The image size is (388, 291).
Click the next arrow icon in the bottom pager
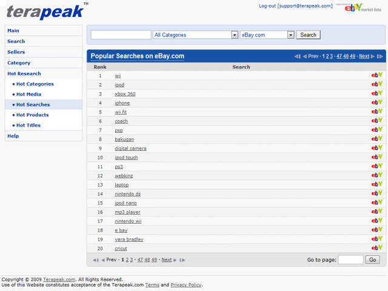point(175,260)
